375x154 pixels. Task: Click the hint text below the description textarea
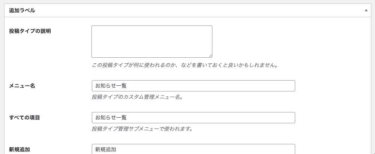185,65
